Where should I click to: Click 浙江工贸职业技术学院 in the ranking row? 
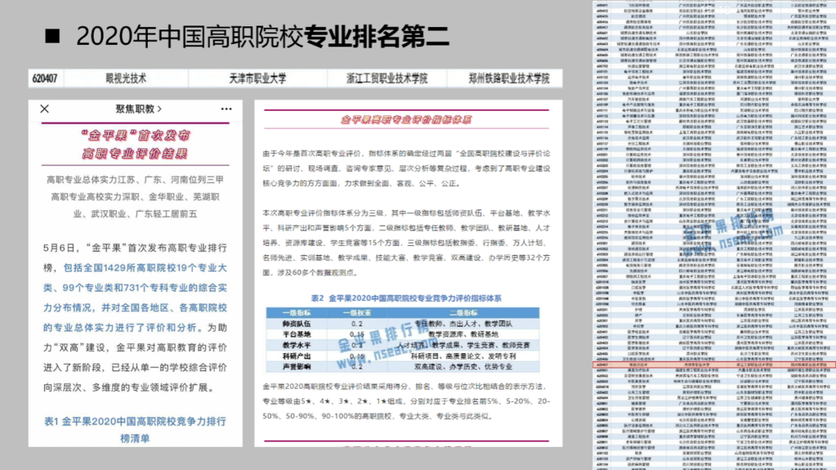(x=387, y=78)
